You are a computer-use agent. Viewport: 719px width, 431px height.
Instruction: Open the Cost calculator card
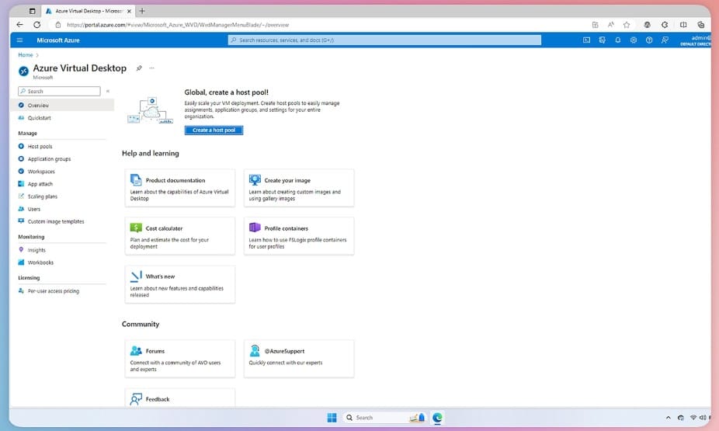[180, 236]
